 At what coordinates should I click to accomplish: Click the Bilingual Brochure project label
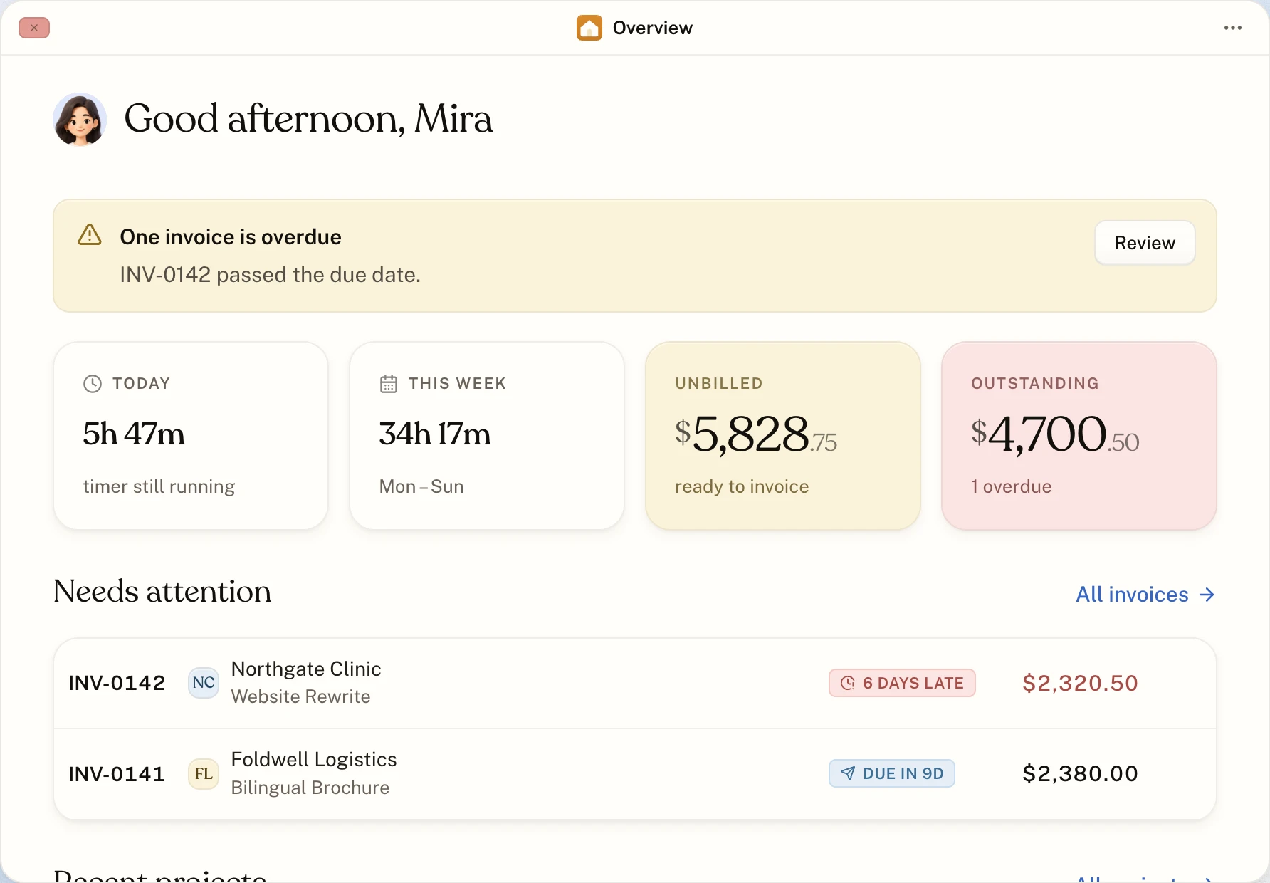coord(310,788)
